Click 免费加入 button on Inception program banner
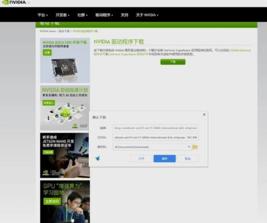This screenshot has height=223, width=267. coord(49,103)
